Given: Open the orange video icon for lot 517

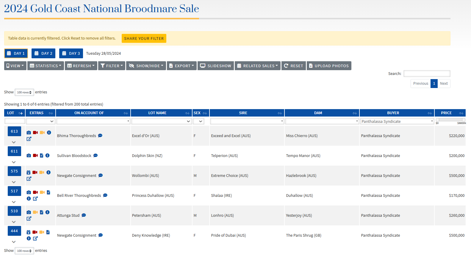Looking at the screenshot, I should pos(42,192).
